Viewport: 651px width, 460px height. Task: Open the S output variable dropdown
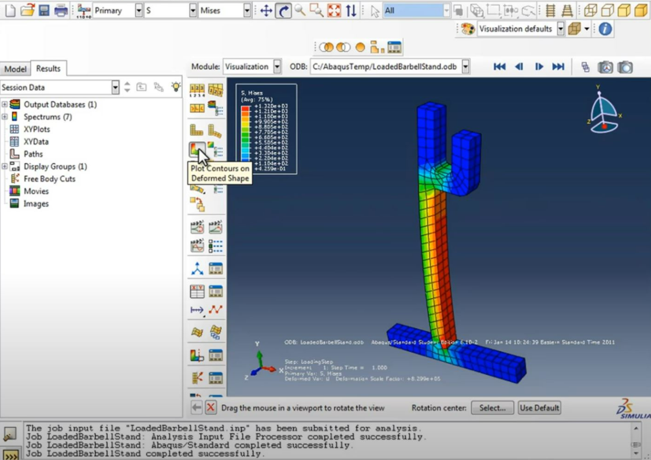(193, 11)
